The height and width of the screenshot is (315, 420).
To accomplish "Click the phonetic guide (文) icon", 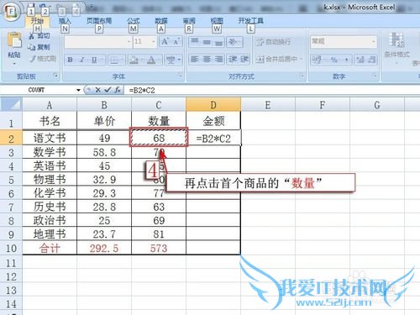I will click(x=171, y=60).
